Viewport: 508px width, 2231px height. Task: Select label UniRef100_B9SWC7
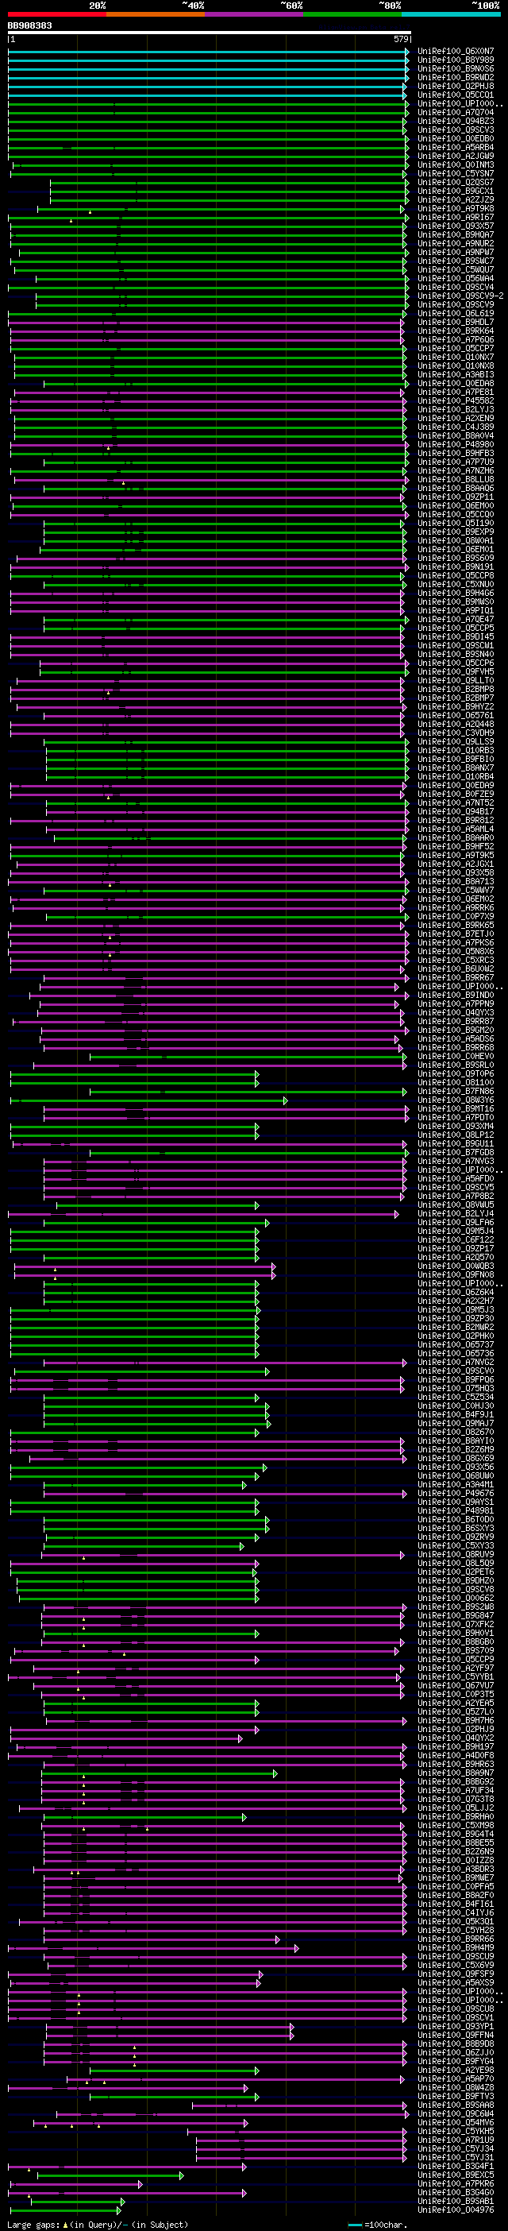click(x=456, y=261)
